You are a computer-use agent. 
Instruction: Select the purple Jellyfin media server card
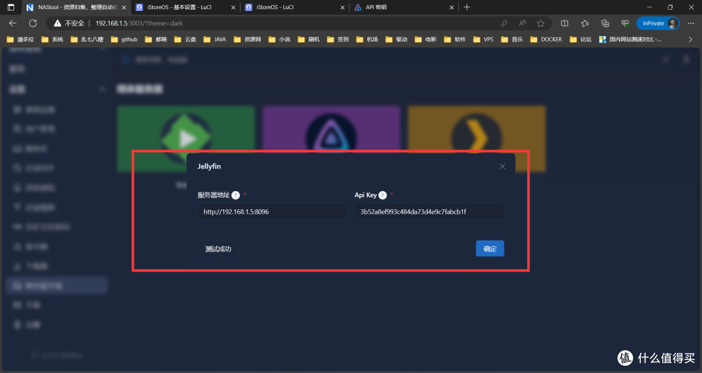[x=331, y=127]
